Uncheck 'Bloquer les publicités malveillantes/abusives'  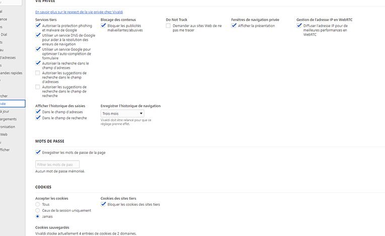coord(104,25)
